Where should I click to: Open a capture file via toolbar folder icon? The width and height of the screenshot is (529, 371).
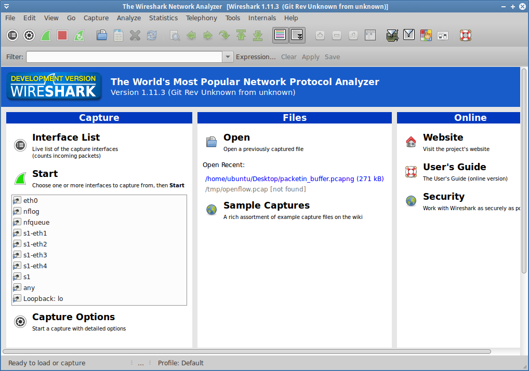tap(102, 35)
